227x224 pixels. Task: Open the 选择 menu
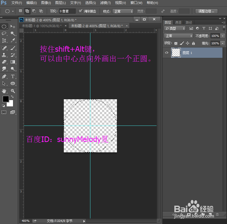pos(90,3)
